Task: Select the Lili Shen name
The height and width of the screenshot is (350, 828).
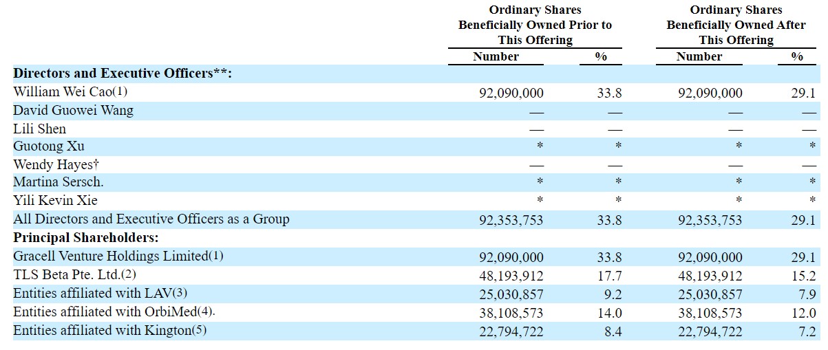Action: (40, 129)
